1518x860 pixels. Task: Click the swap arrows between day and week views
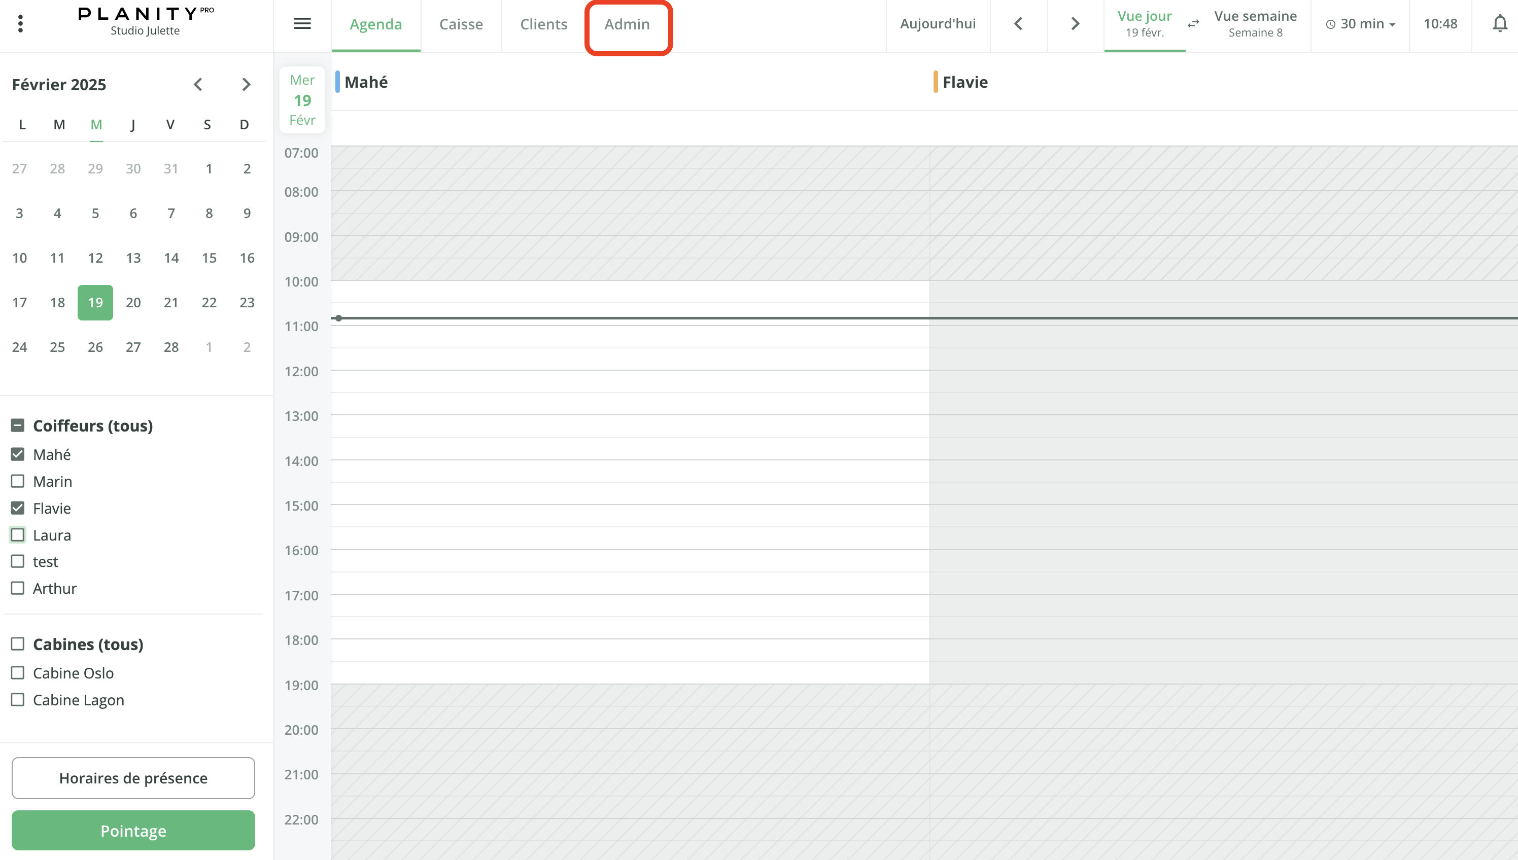pyautogui.click(x=1193, y=24)
